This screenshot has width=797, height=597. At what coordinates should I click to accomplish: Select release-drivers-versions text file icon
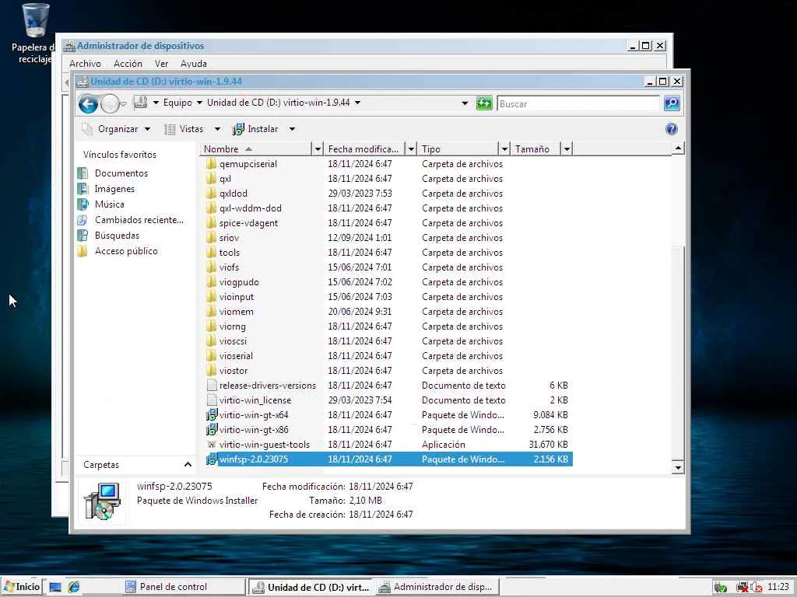click(212, 386)
